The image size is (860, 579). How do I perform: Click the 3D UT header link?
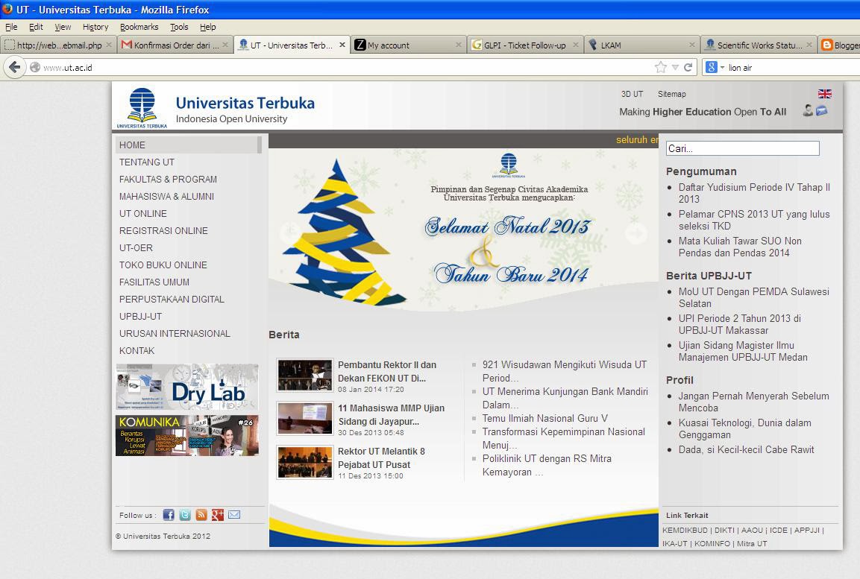pyautogui.click(x=632, y=94)
